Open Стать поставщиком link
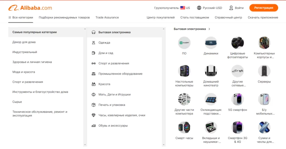The width and height of the screenshot is (286, 149). click(x=195, y=18)
